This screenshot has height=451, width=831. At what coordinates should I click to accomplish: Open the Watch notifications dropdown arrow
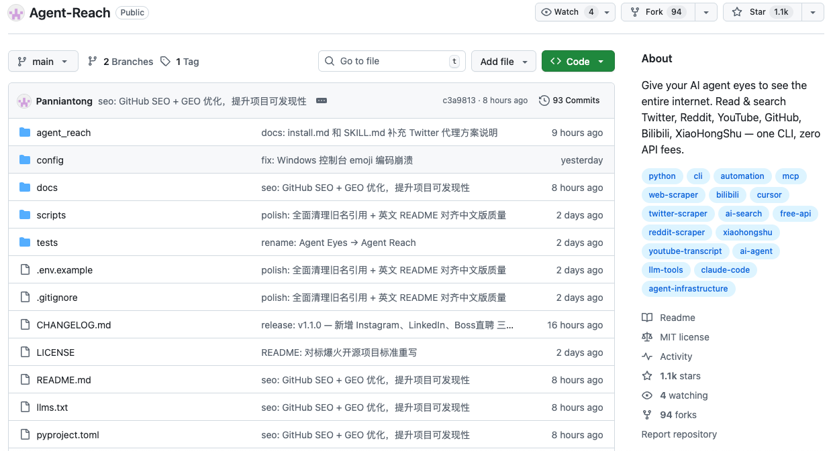tap(607, 12)
